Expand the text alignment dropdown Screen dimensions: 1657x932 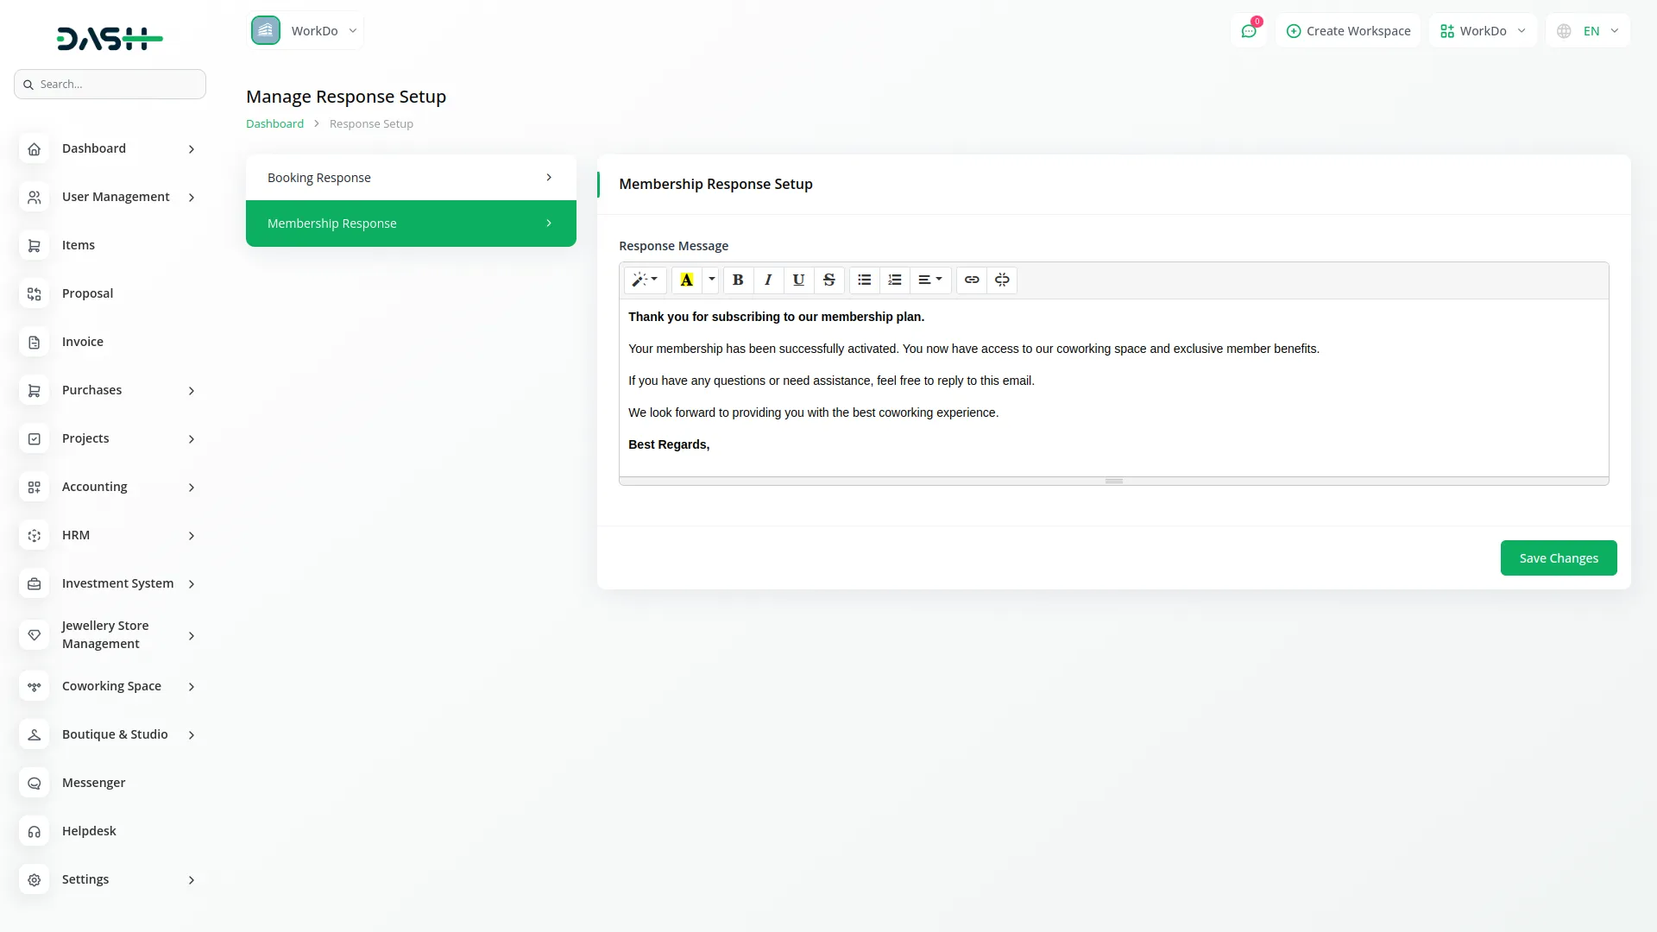coord(930,280)
